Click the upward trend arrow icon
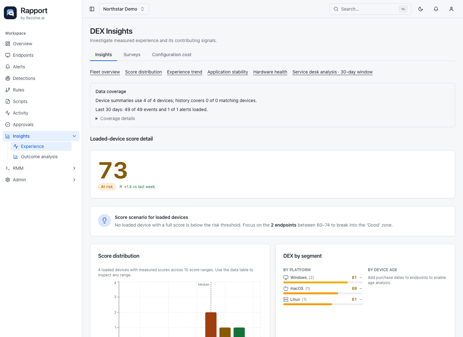 coord(121,187)
